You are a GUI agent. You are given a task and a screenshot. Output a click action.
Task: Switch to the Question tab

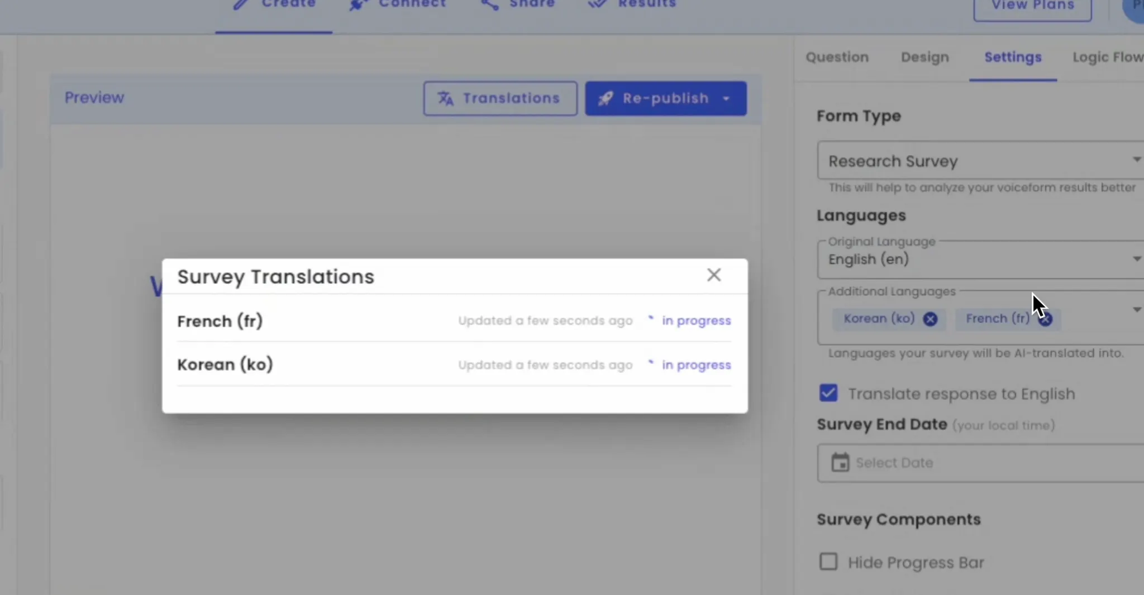(837, 57)
